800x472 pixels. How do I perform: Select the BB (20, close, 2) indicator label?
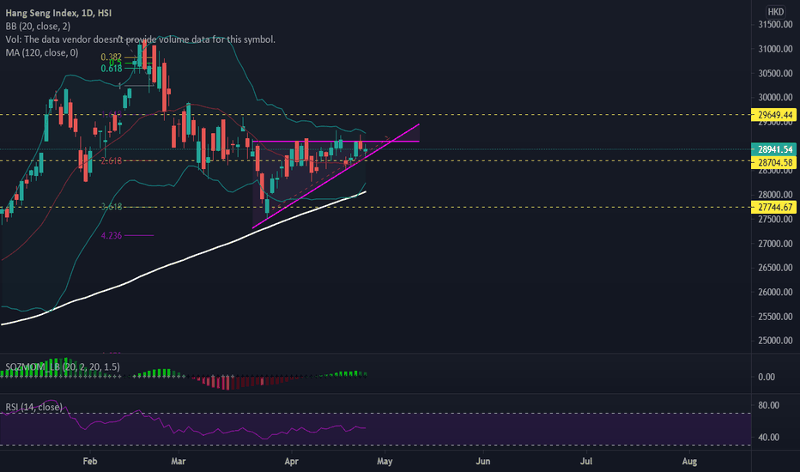[x=38, y=27]
